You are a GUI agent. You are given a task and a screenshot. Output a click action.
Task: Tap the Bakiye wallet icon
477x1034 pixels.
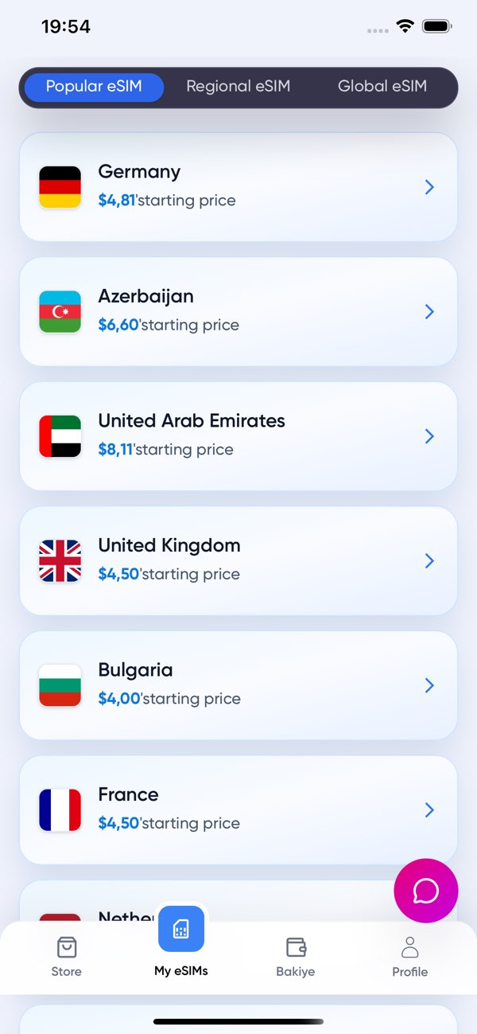(x=296, y=947)
